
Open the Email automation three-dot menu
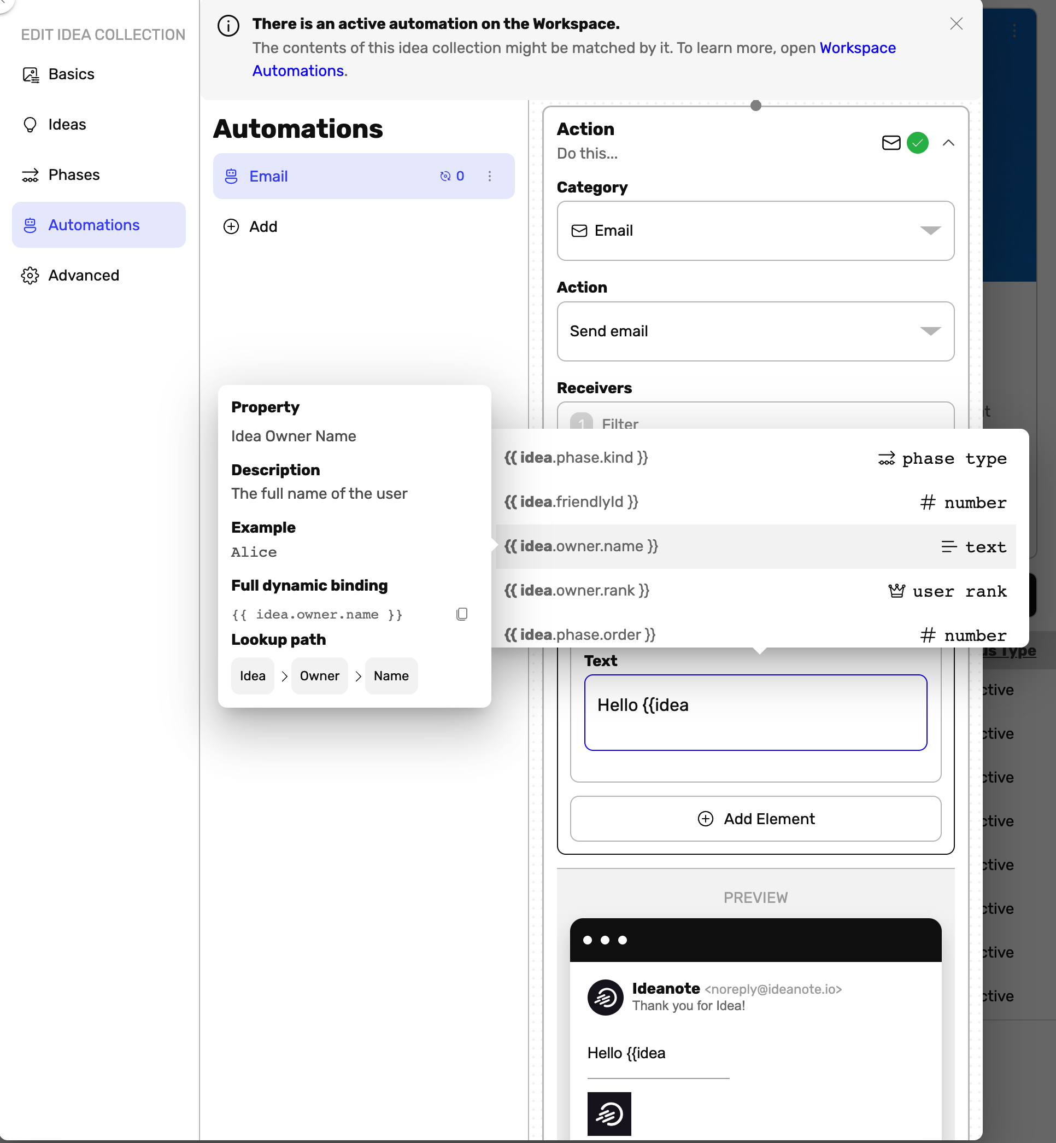pos(490,176)
